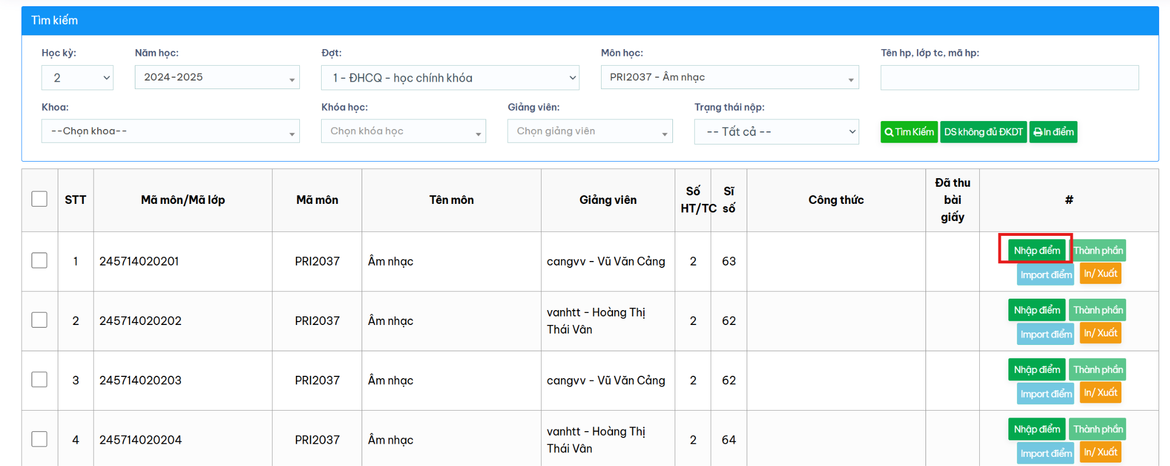Viewport: 1170px width, 466px height.
Task: Expand the Năm học 2024-2025 dropdown
Action: pyautogui.click(x=217, y=77)
